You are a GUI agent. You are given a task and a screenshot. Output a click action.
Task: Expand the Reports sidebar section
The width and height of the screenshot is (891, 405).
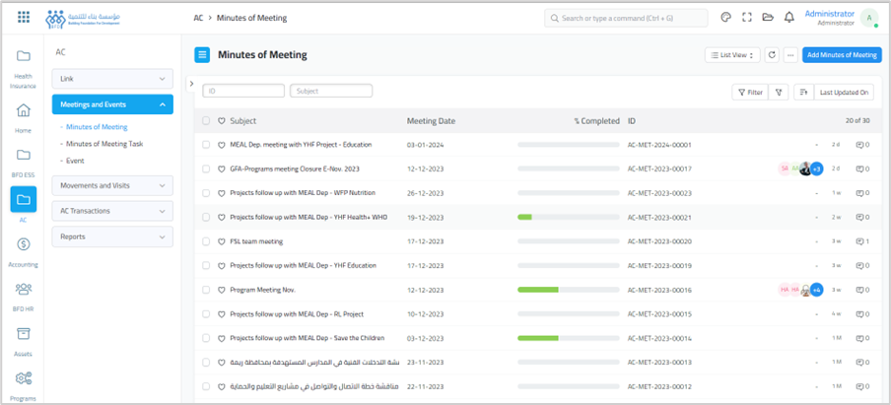tap(114, 236)
